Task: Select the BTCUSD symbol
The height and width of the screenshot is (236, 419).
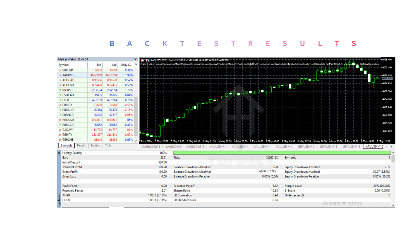Action: (67, 90)
